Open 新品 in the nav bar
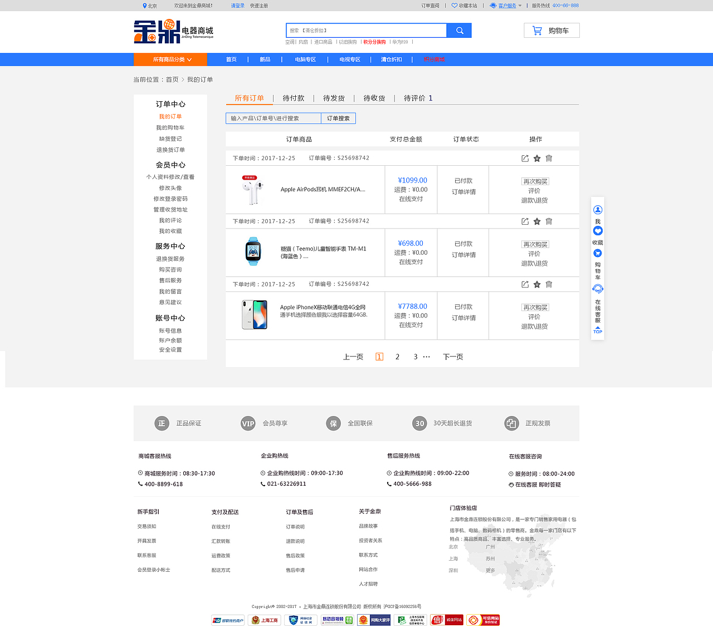The width and height of the screenshot is (713, 628). point(265,60)
